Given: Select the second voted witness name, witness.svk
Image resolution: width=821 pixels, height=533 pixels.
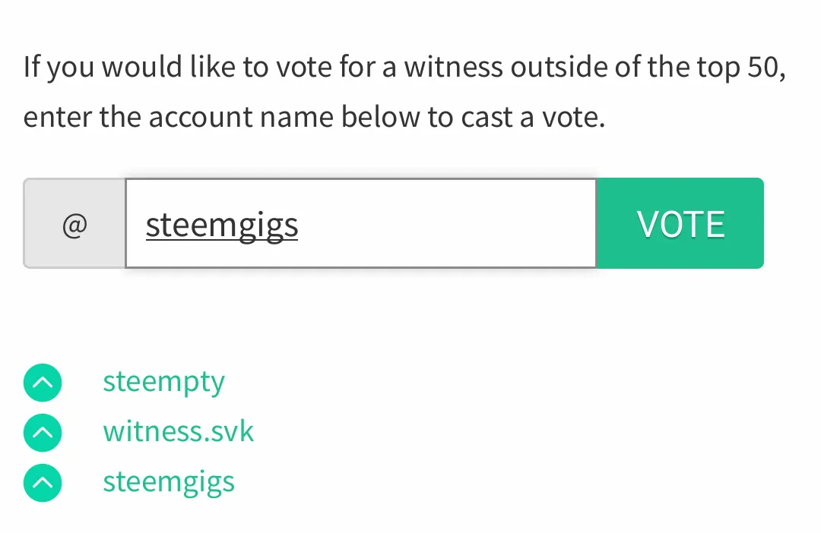Looking at the screenshot, I should 178,431.
